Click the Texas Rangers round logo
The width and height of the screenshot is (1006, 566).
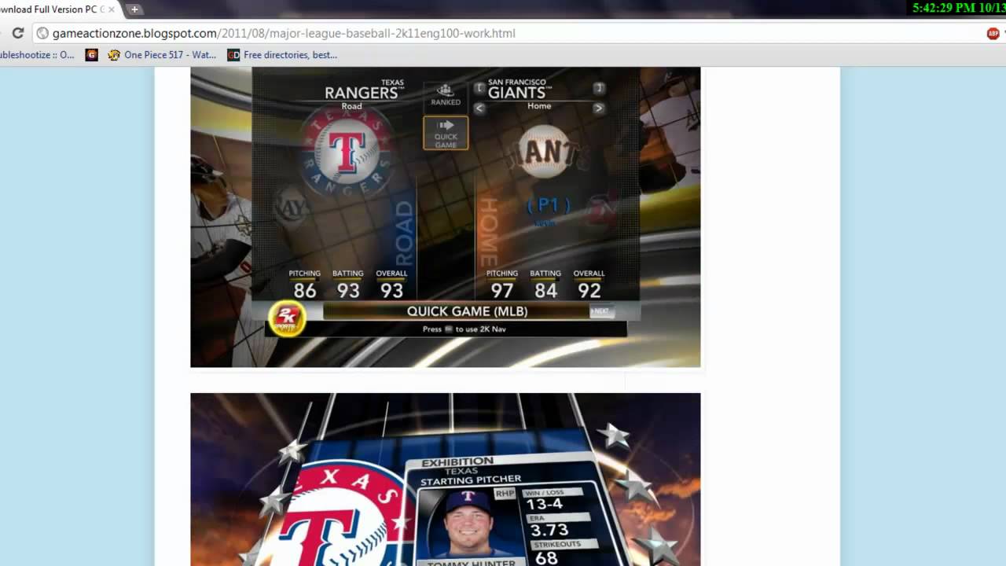pyautogui.click(x=347, y=151)
